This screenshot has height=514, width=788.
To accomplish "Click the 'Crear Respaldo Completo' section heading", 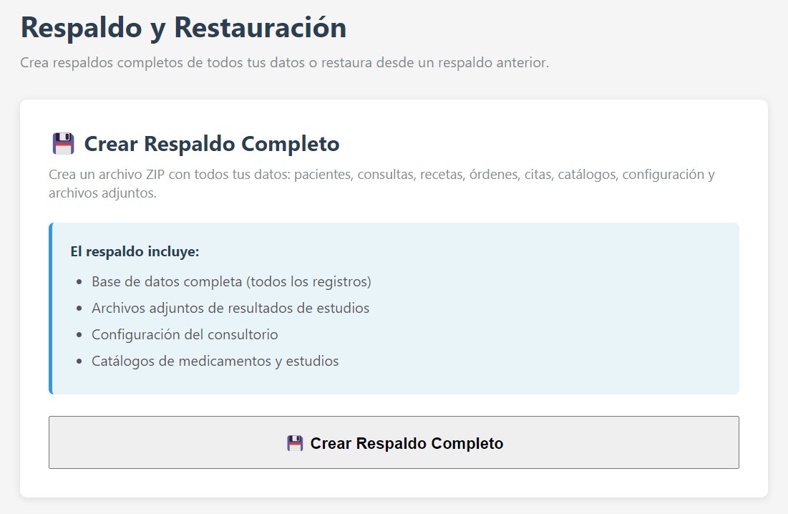I will pos(212,143).
